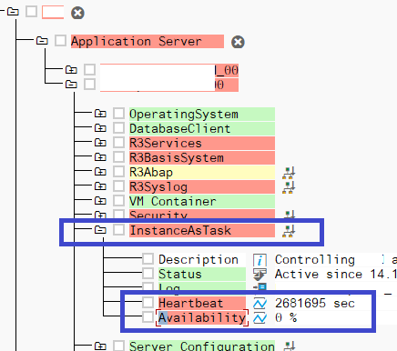Click the error icon beside Application Server
This screenshot has height=351, width=397.
click(x=238, y=42)
